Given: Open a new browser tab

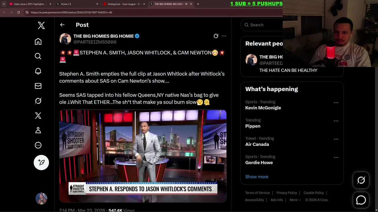Looking at the screenshot, I should (198, 4).
